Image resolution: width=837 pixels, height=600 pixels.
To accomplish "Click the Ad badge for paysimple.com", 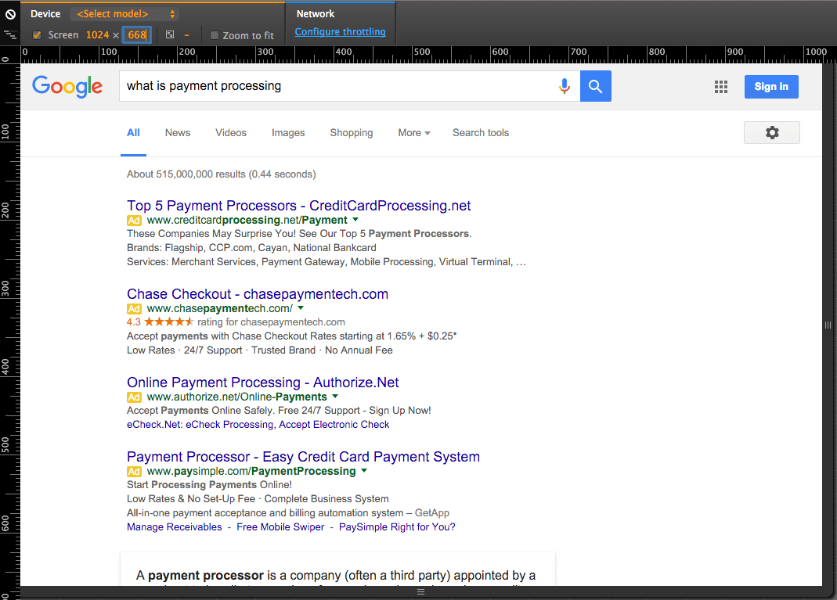I will click(x=134, y=472).
